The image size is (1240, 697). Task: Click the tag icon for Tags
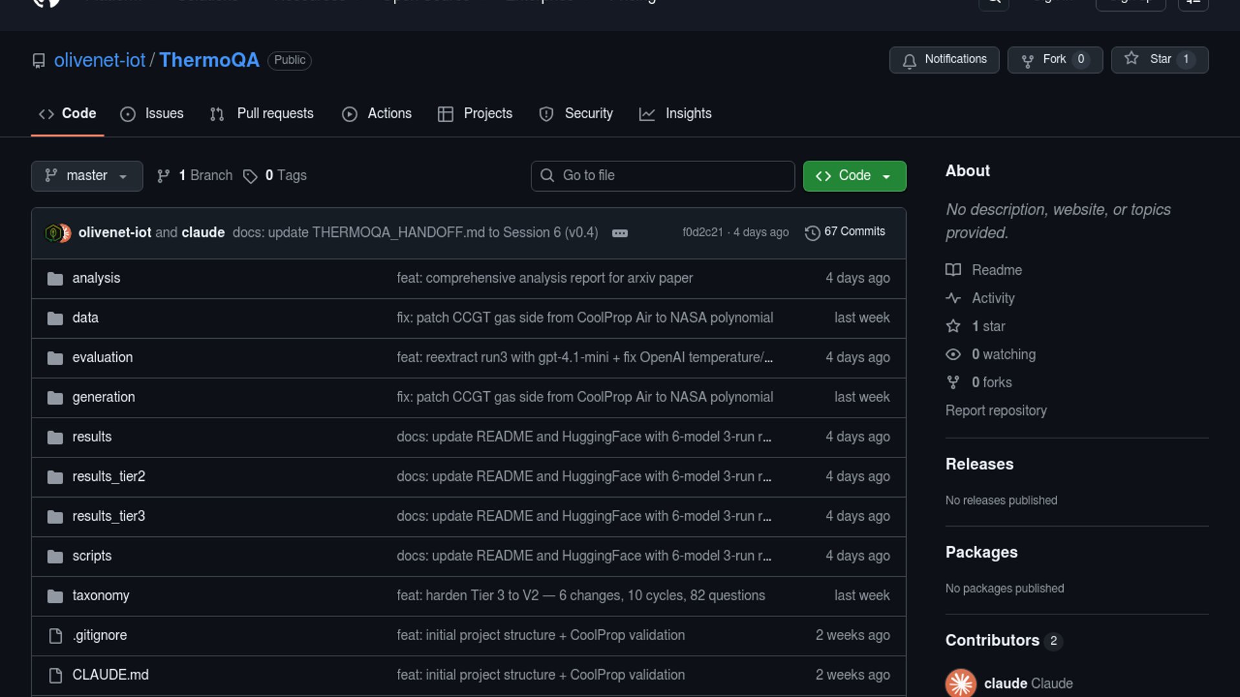[x=250, y=176]
